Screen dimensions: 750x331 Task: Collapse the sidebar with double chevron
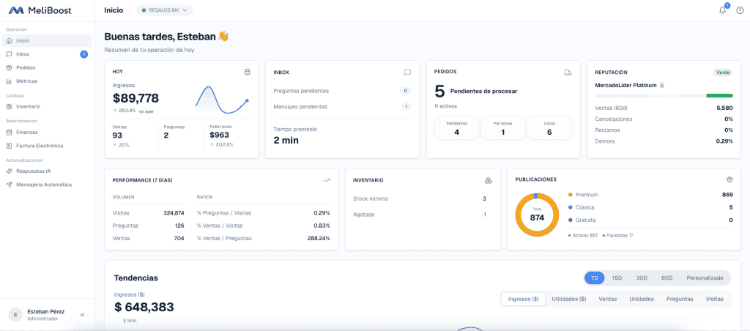(x=82, y=315)
